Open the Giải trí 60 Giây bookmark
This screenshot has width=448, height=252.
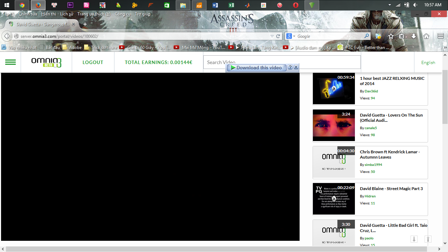pyautogui.click(x=145, y=47)
